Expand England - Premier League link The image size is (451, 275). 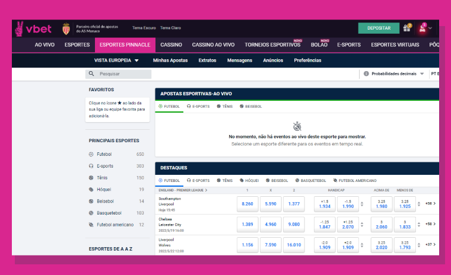coord(183,190)
